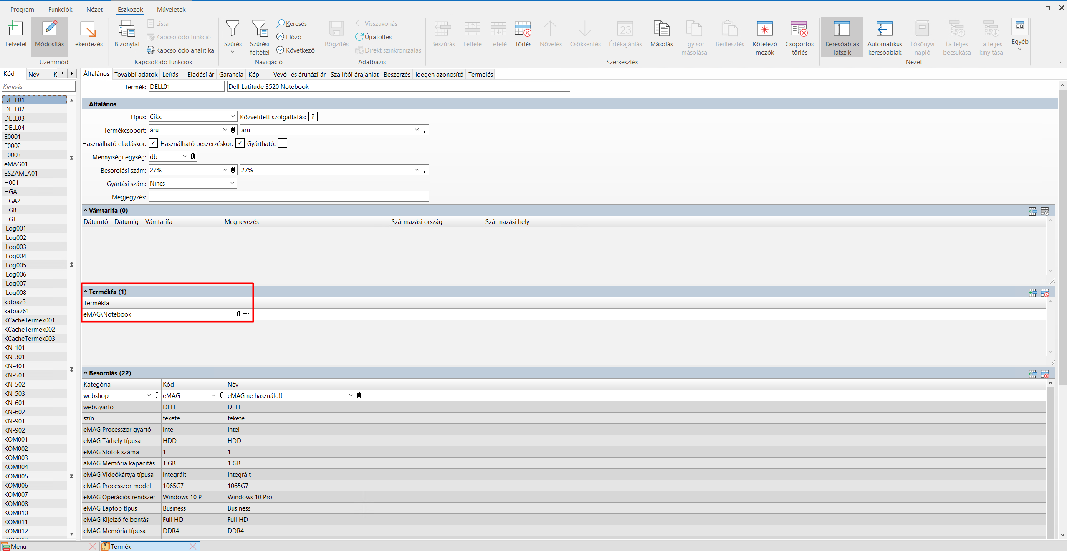
Task: Click the Másolás copy icon
Action: pos(661,29)
